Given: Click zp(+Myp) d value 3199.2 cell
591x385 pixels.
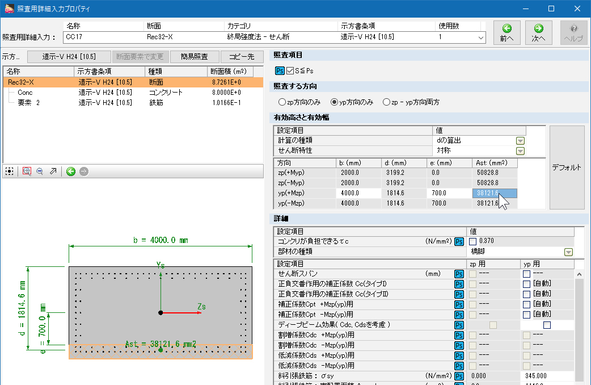Looking at the screenshot, I should (x=404, y=173).
